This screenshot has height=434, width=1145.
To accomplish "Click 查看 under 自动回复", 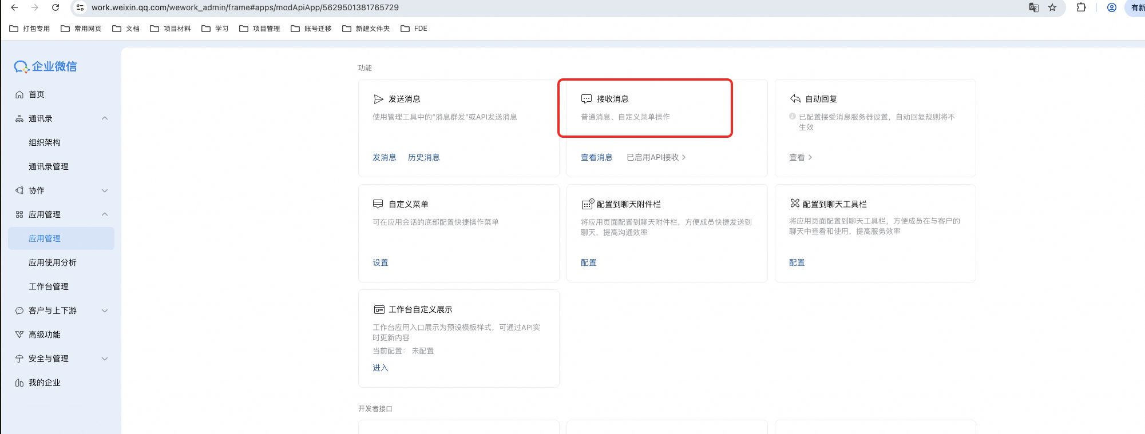I will pyautogui.click(x=801, y=157).
